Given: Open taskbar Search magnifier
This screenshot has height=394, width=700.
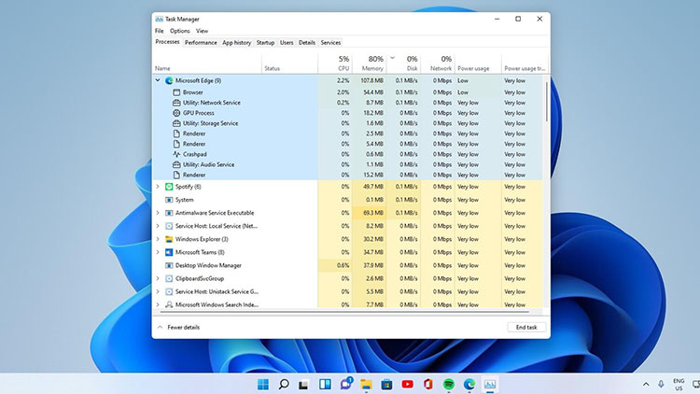Looking at the screenshot, I should [x=284, y=384].
